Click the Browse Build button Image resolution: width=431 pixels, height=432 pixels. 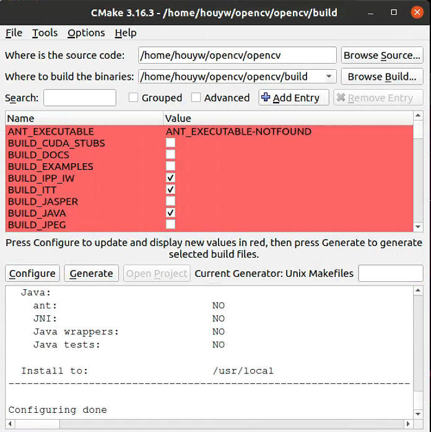(x=382, y=77)
